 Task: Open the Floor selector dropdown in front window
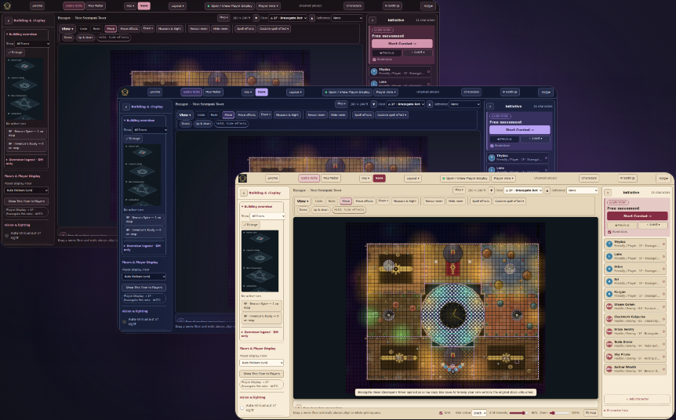[x=522, y=190]
